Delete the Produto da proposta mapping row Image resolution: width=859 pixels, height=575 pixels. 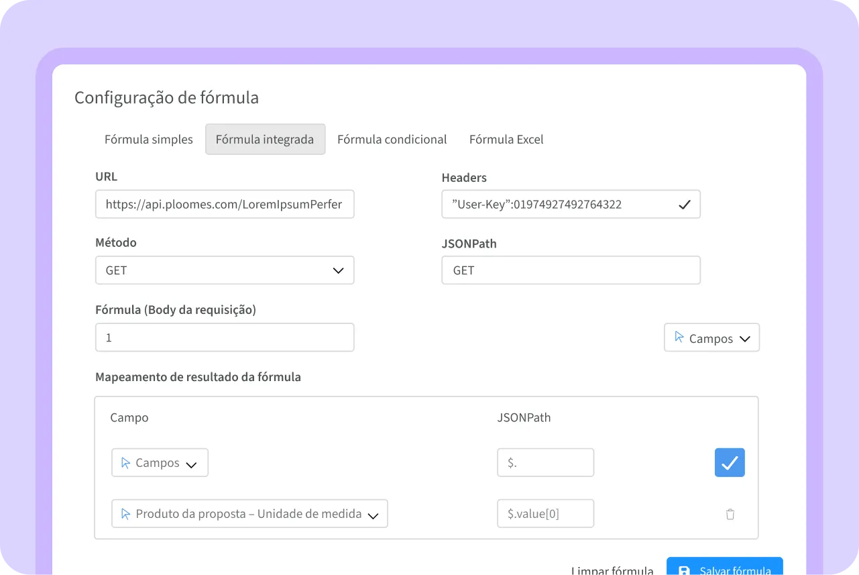point(730,514)
